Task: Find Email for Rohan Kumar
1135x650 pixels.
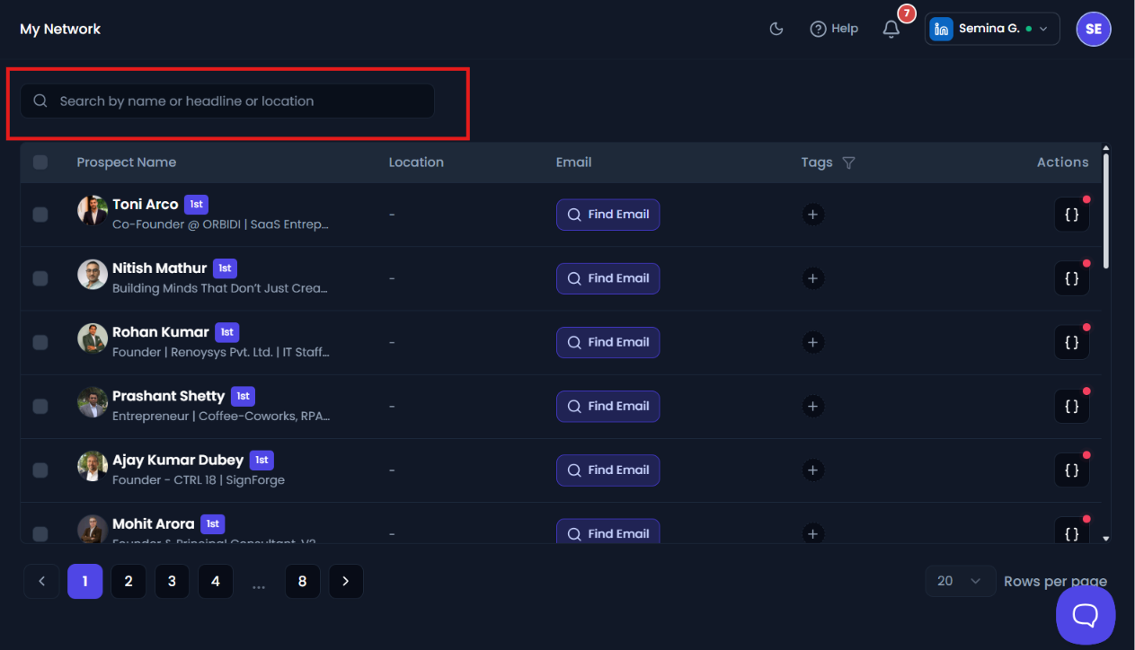Action: tap(607, 342)
